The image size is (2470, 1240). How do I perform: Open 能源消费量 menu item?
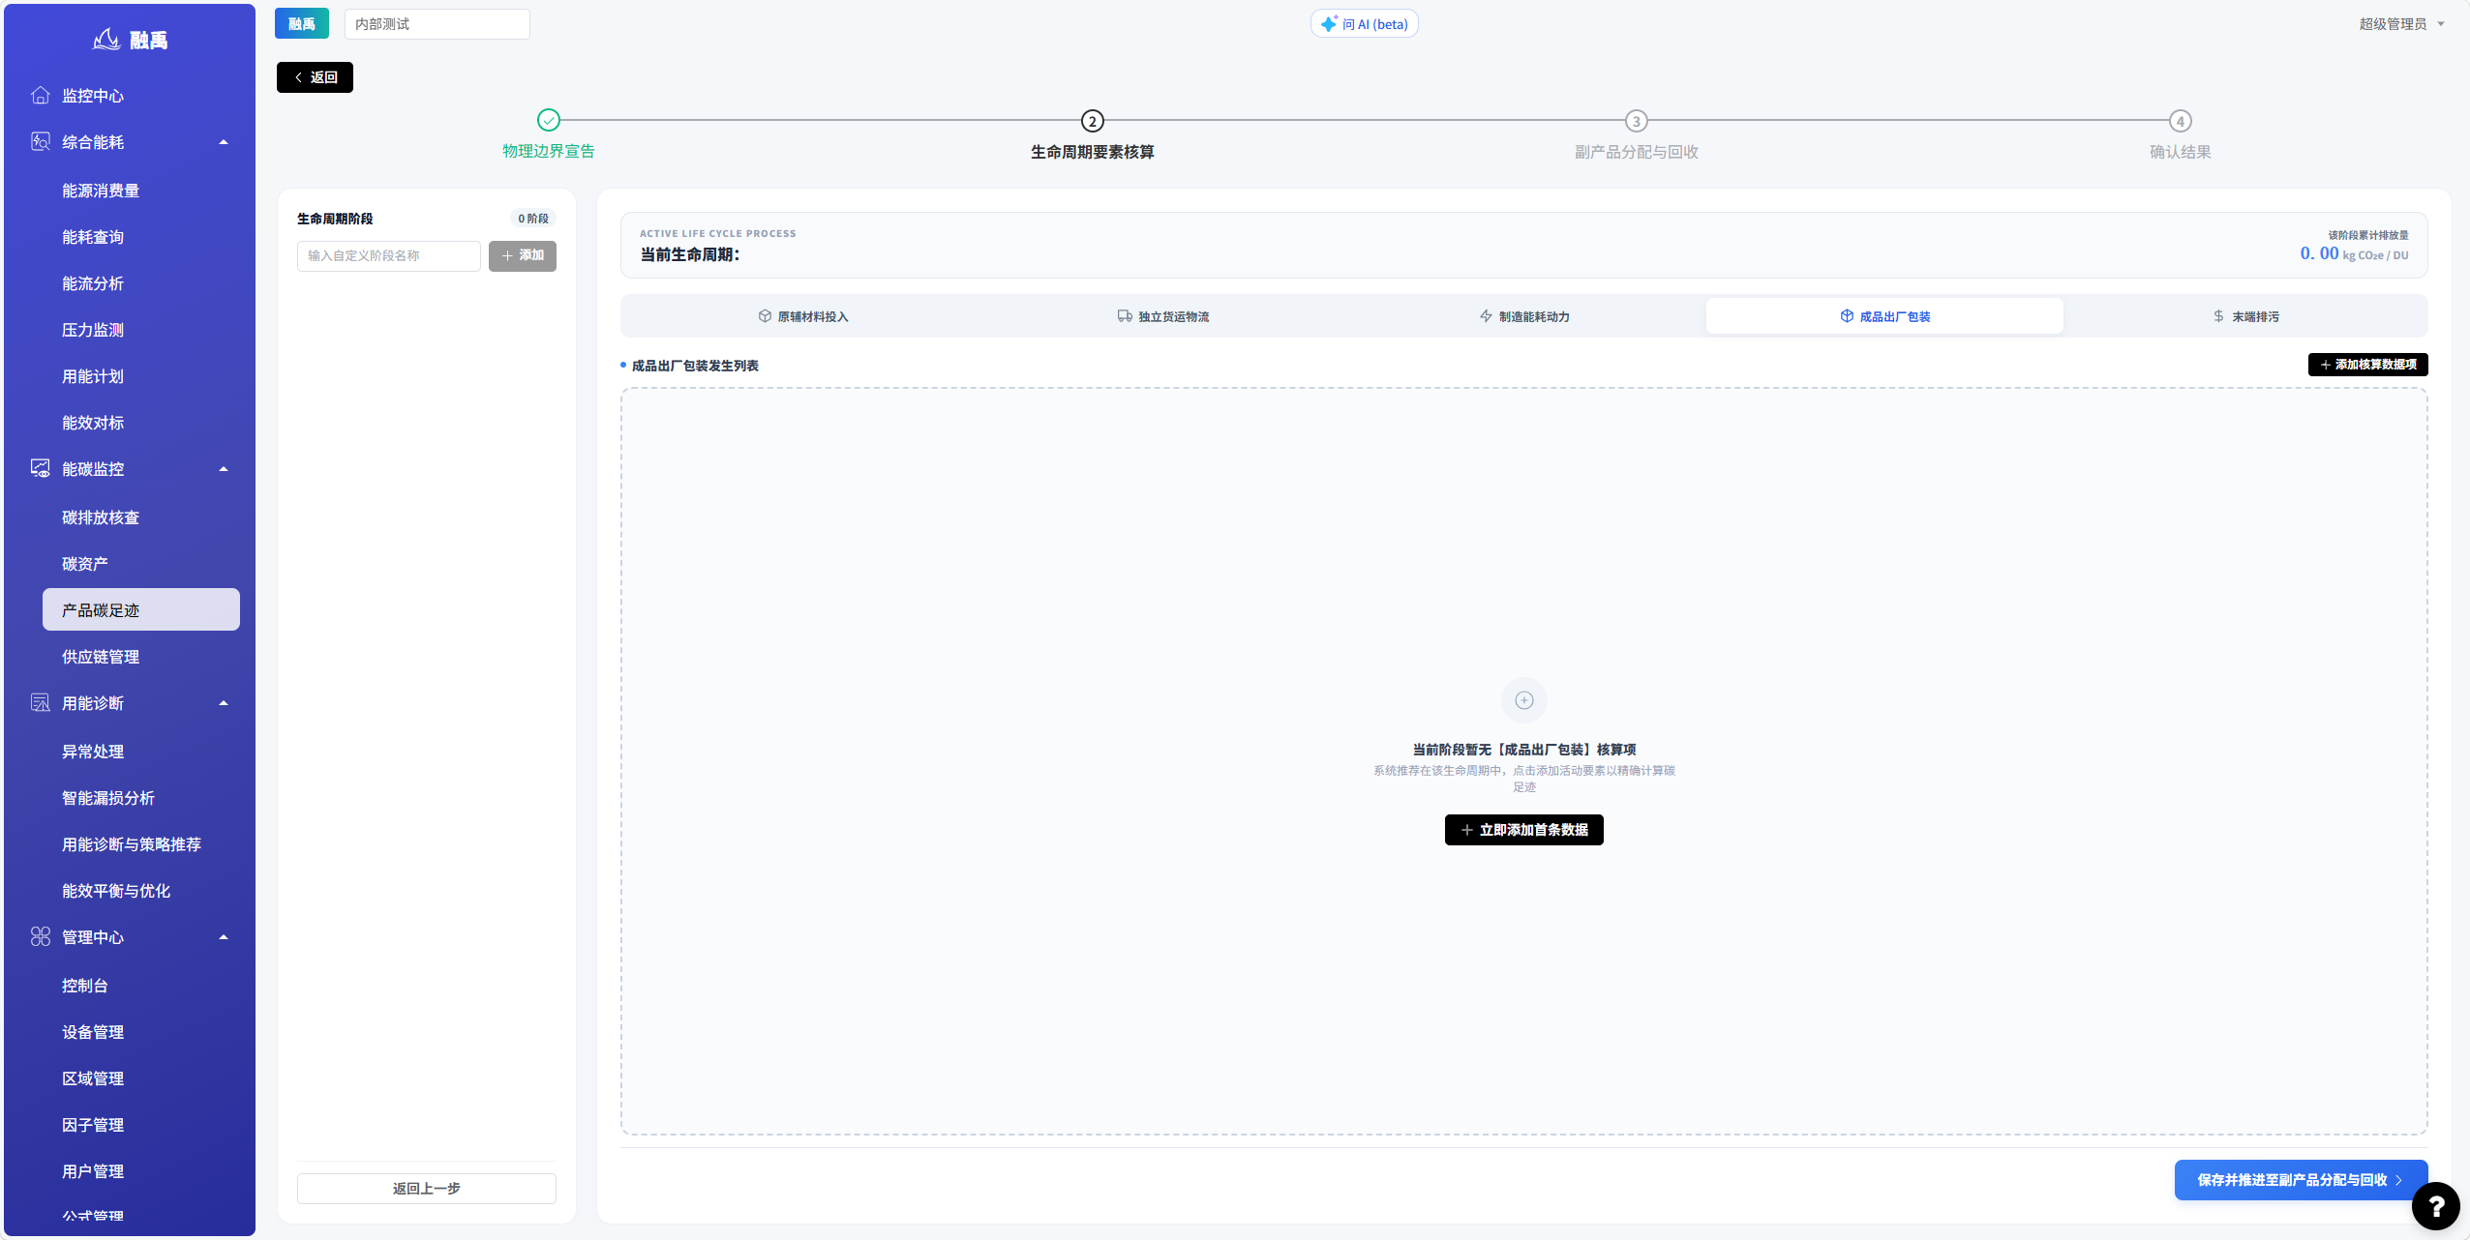[x=141, y=191]
